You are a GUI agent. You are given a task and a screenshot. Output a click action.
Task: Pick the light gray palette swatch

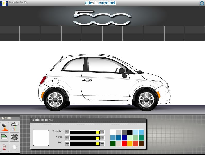(118, 132)
